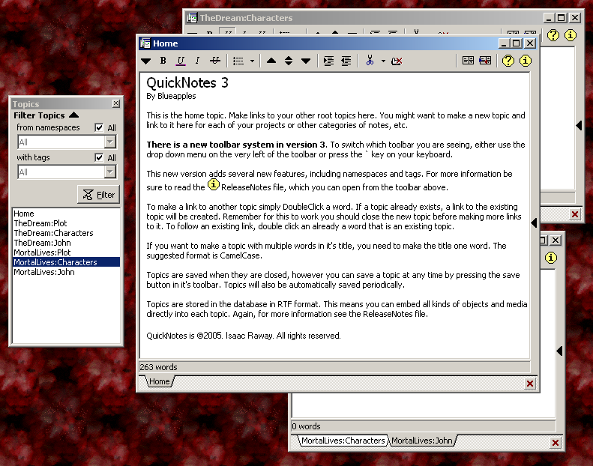The width and height of the screenshot is (593, 466).
Task: Click info icon in the MortalLives window
Action: 550,258
